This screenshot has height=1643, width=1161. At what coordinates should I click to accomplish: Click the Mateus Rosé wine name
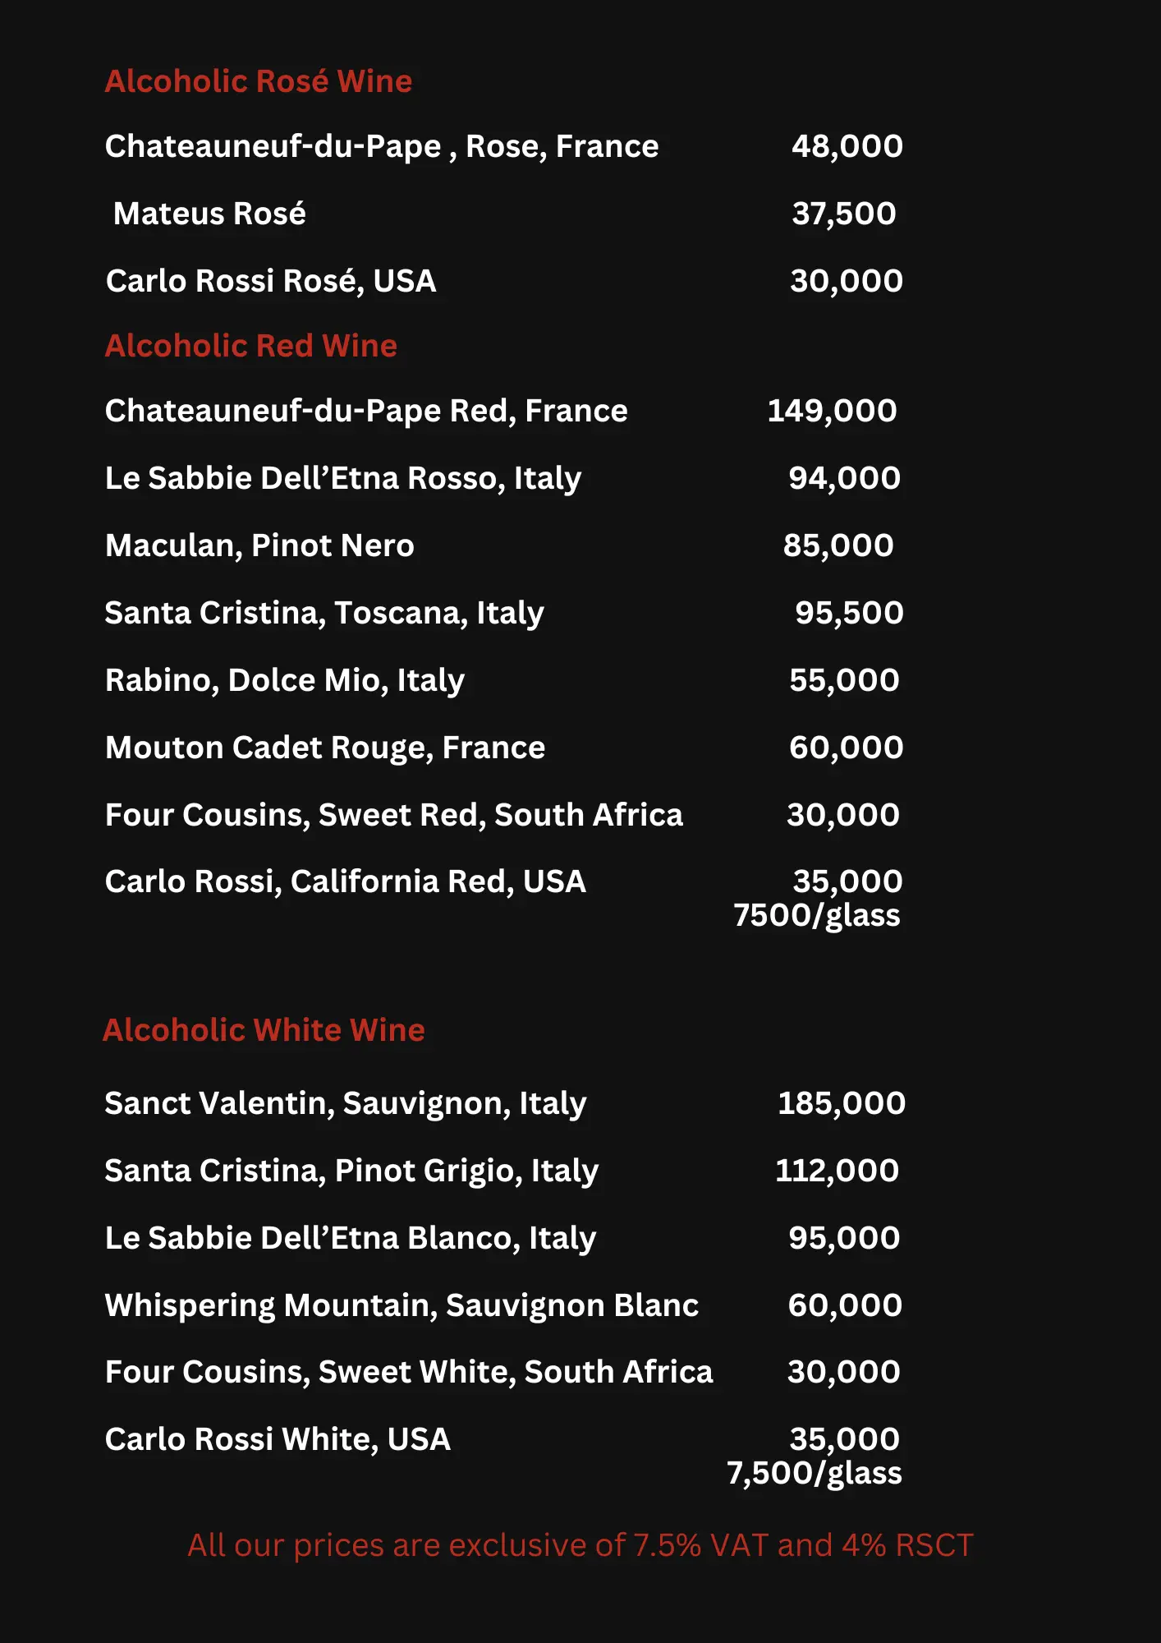(x=209, y=214)
